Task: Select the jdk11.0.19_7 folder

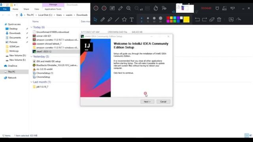Action: 42,87
